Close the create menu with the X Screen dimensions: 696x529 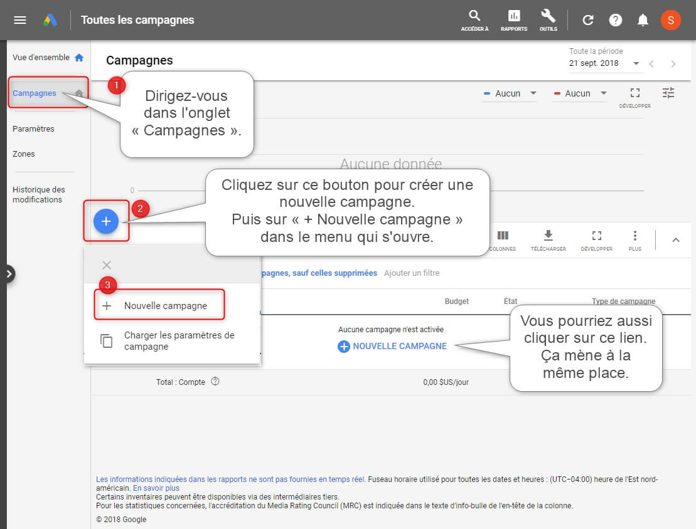[x=107, y=265]
